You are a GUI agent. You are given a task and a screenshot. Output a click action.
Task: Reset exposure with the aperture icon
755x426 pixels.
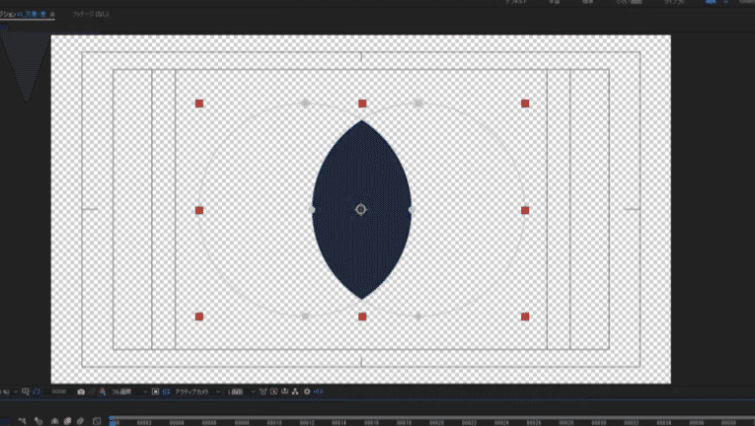tap(307, 391)
